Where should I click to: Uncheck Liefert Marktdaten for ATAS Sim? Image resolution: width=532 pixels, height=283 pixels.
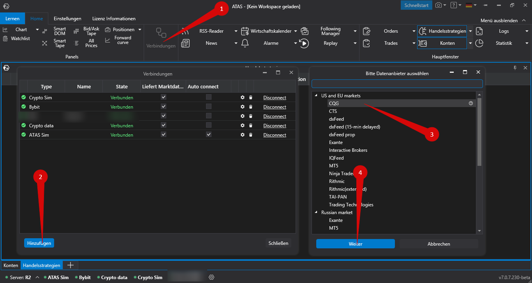[164, 134]
